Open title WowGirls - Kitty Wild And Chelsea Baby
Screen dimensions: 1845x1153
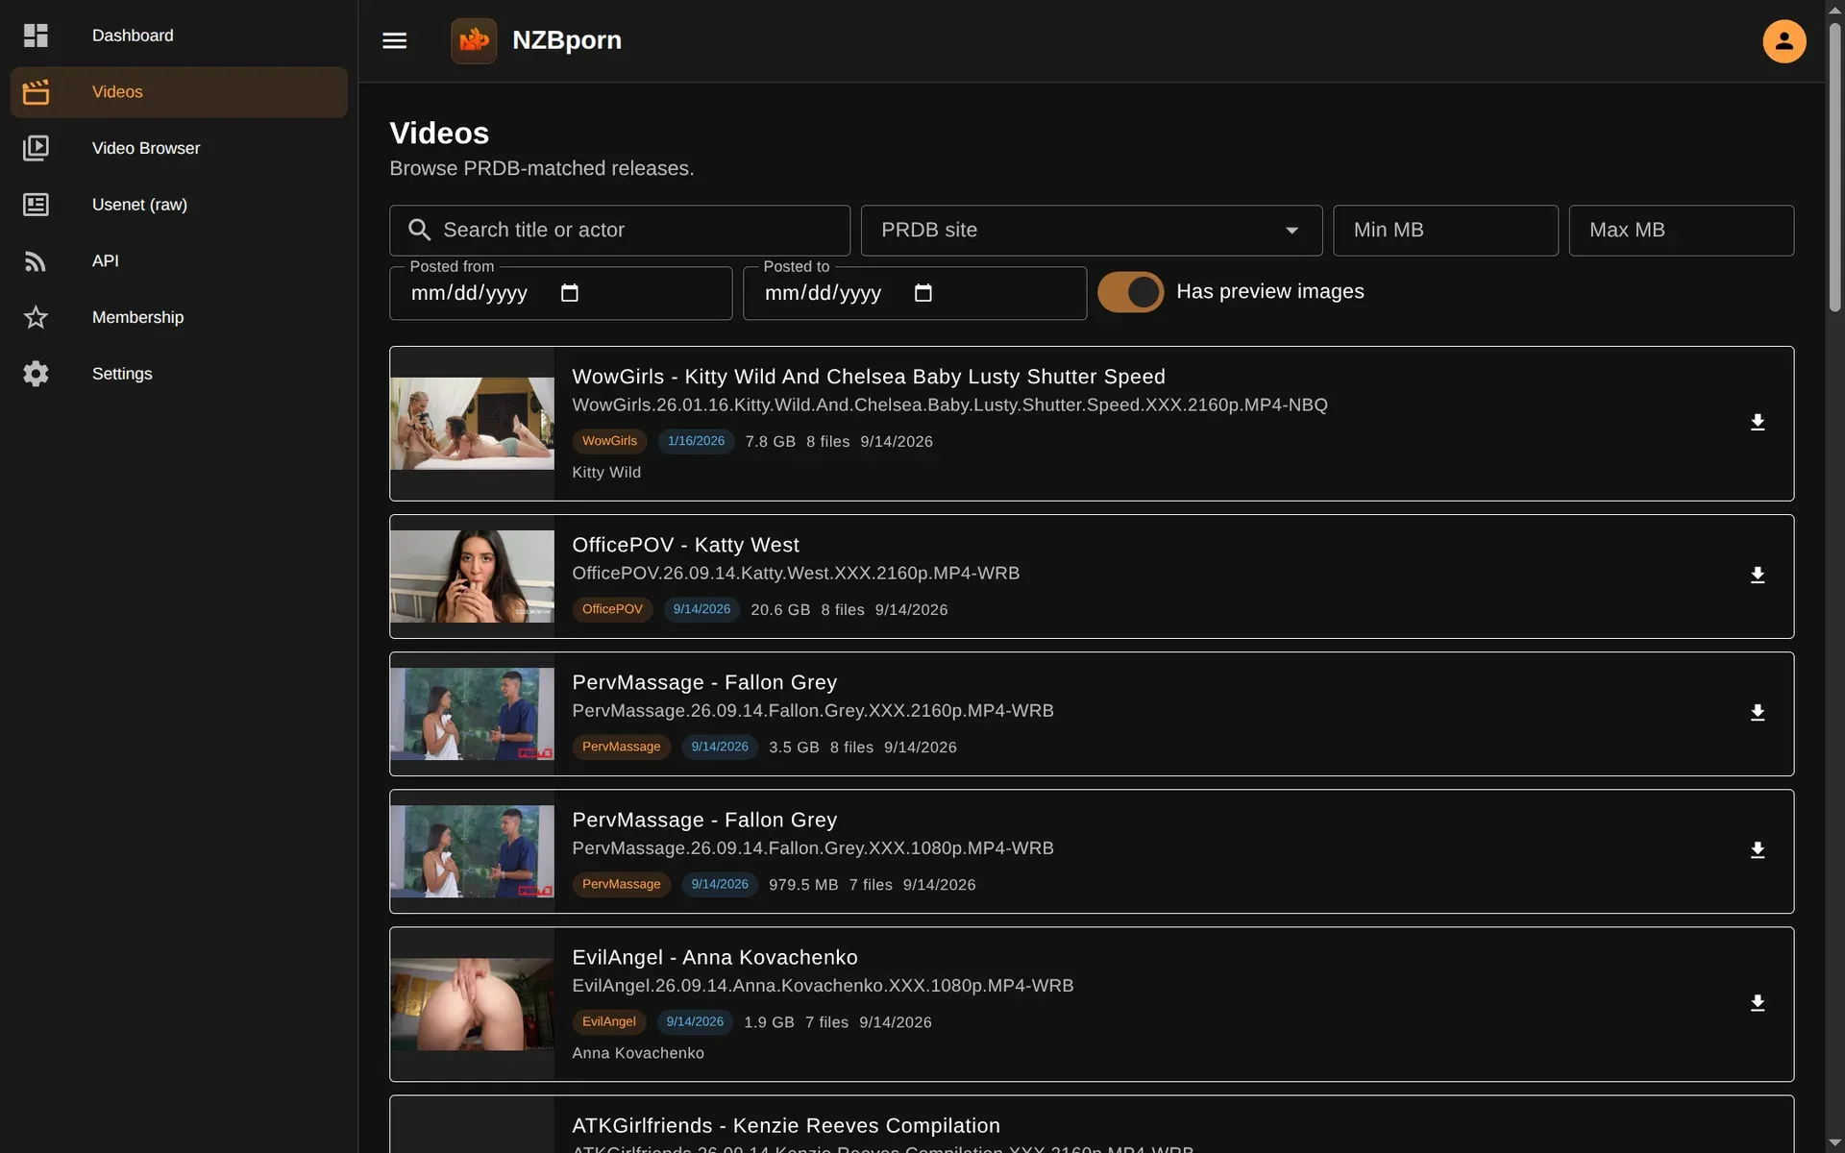869,377
